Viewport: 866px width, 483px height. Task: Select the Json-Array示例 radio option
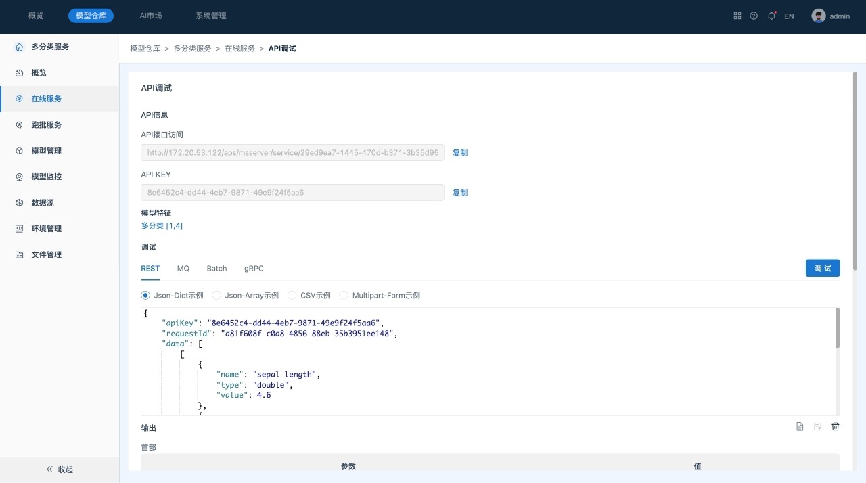pos(216,296)
